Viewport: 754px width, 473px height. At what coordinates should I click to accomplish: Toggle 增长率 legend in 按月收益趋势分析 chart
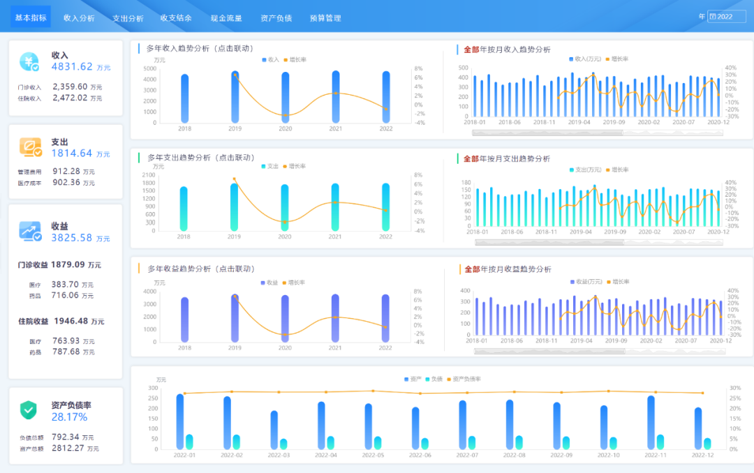coord(619,282)
